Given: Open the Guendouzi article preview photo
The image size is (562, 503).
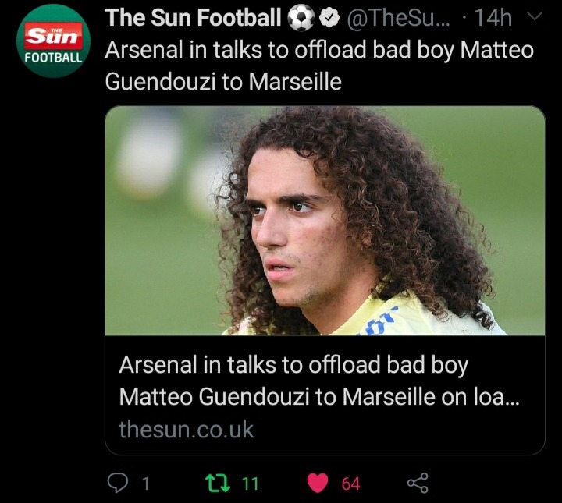Looking at the screenshot, I should coord(325,221).
